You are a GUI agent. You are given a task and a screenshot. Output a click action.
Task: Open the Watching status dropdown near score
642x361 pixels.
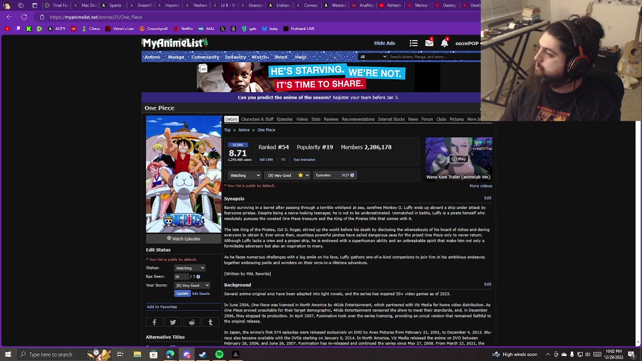click(245, 175)
